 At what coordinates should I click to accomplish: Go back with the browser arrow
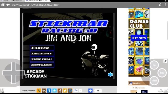point(8,5)
